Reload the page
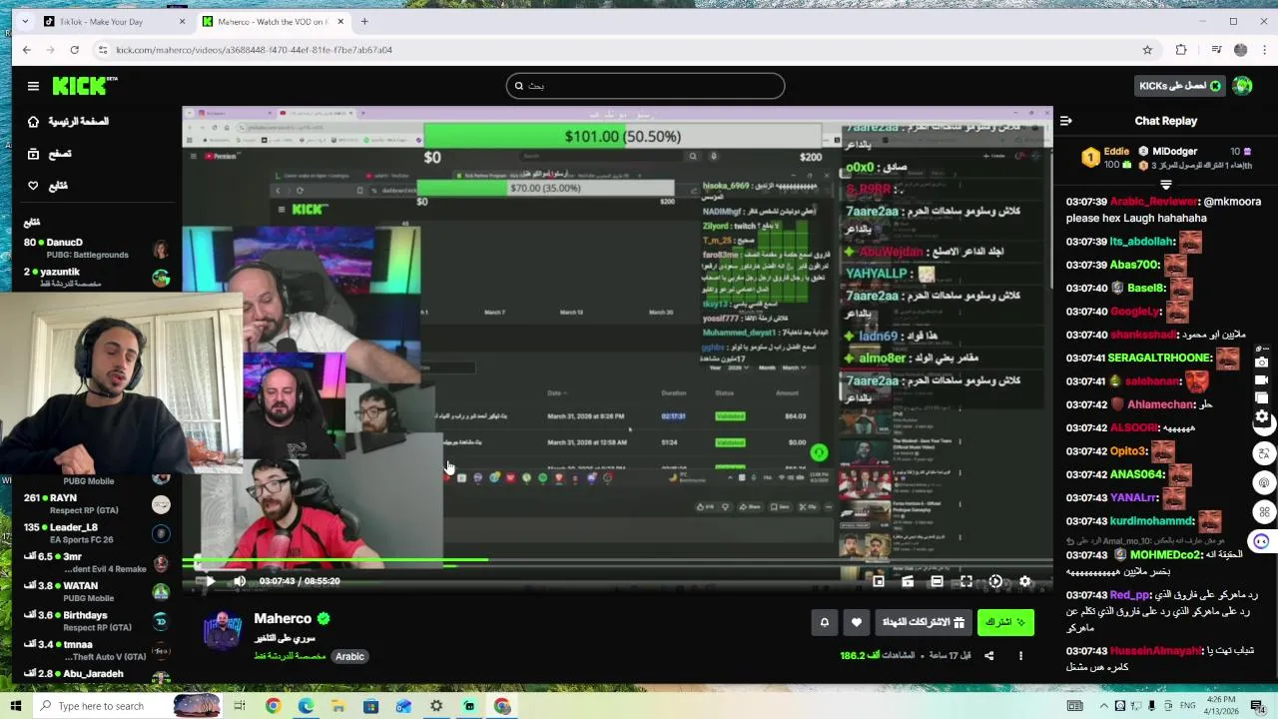Screen dimensions: 1278x719 point(74,50)
